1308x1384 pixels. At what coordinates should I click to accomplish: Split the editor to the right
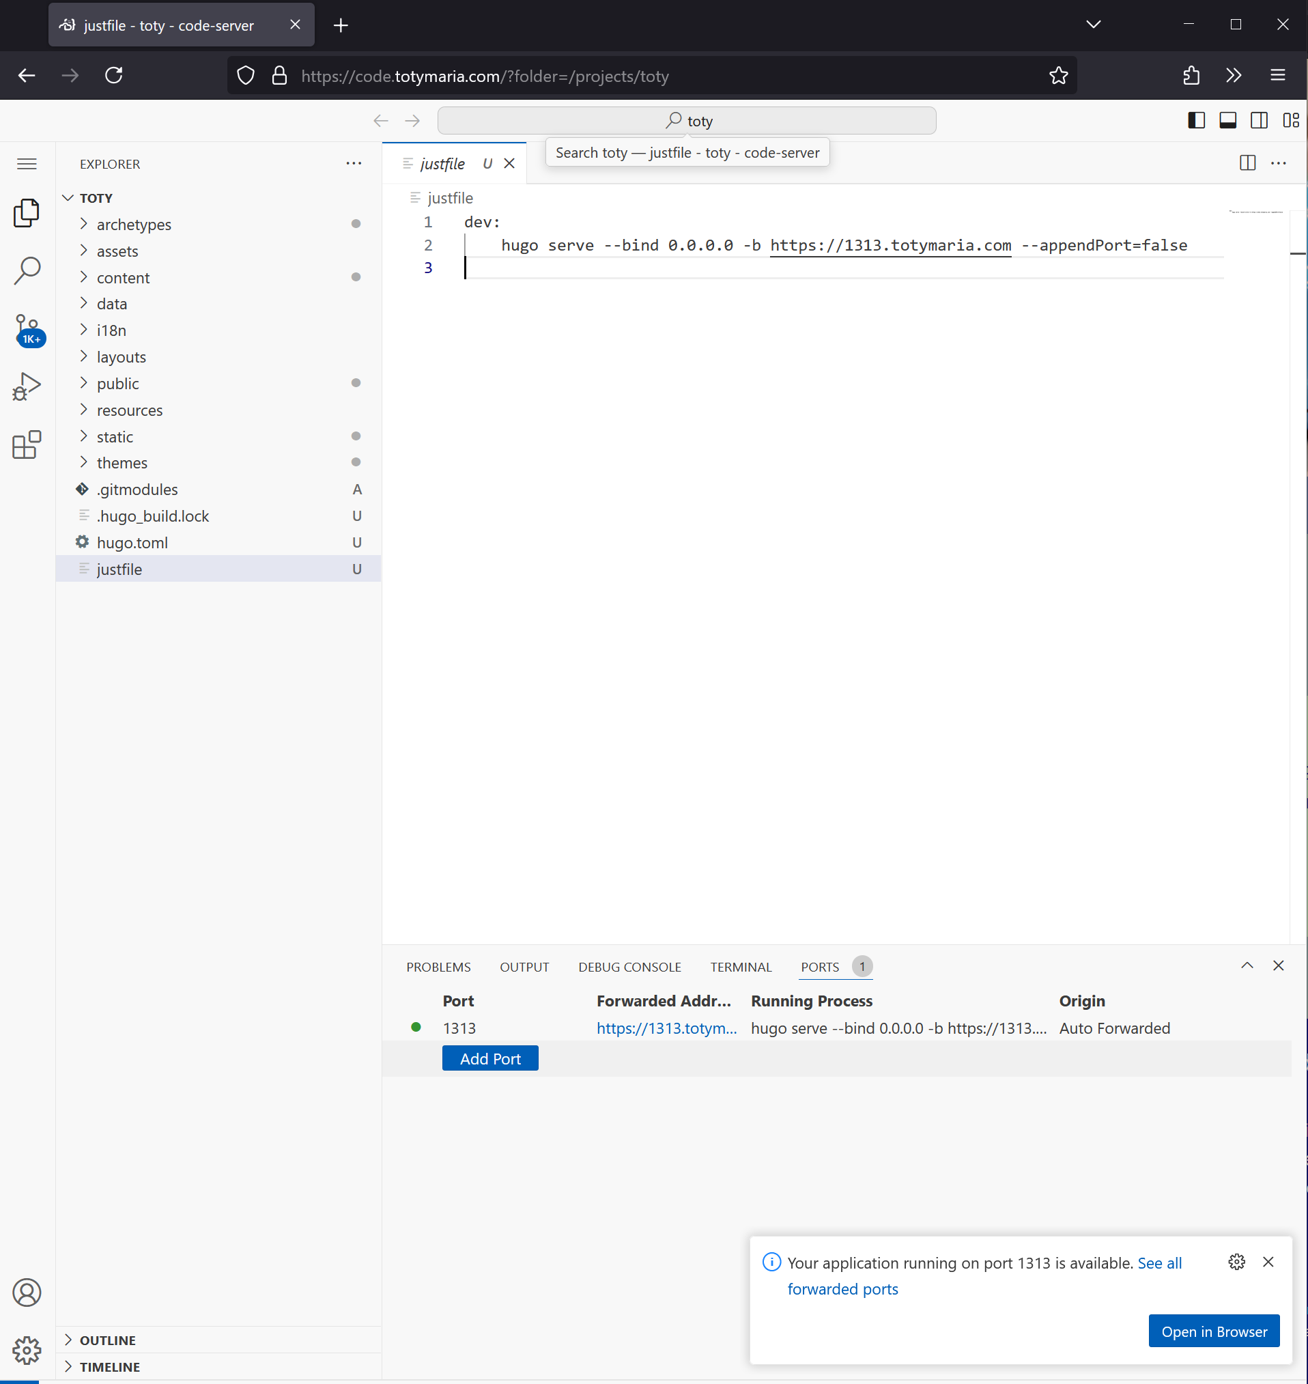(x=1247, y=163)
